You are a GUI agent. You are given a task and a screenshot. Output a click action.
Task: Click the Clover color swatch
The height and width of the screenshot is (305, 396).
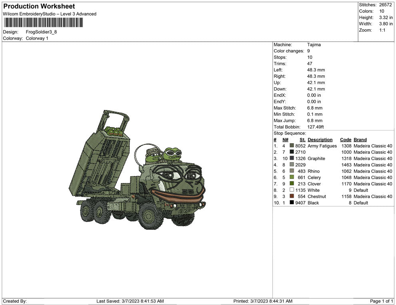[x=292, y=184]
